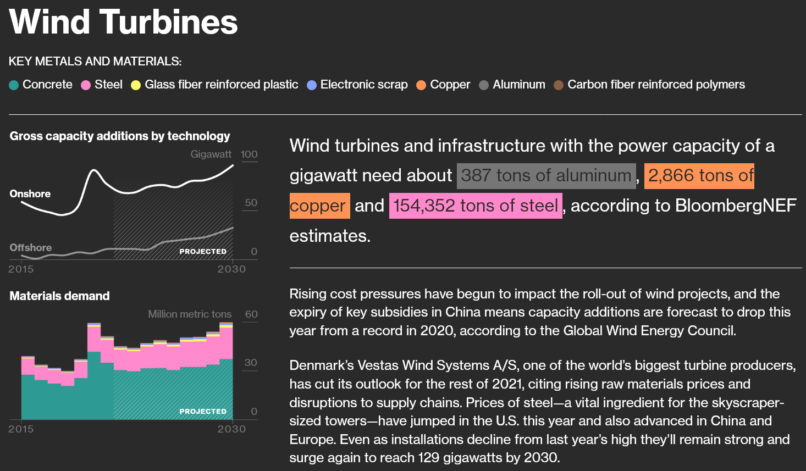The image size is (806, 471).
Task: Select the 'Electronic scrap' legend label
Action: (364, 85)
